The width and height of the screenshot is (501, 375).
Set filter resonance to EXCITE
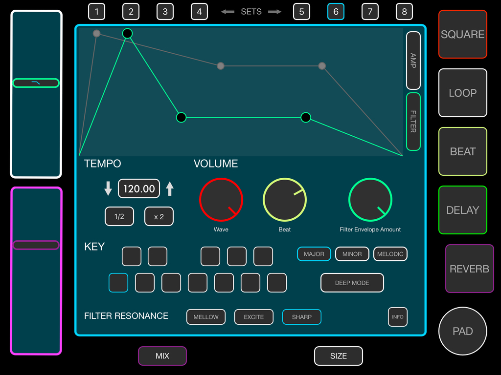[254, 317]
